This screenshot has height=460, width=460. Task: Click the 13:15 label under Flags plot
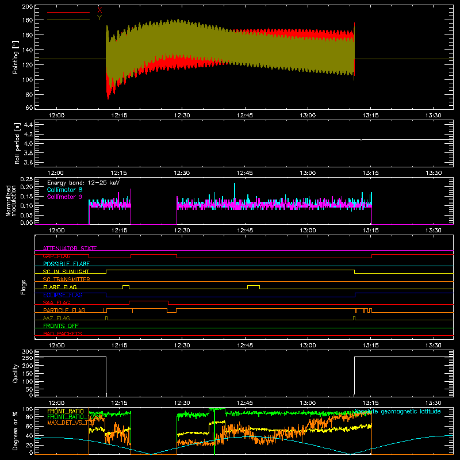[x=370, y=346]
